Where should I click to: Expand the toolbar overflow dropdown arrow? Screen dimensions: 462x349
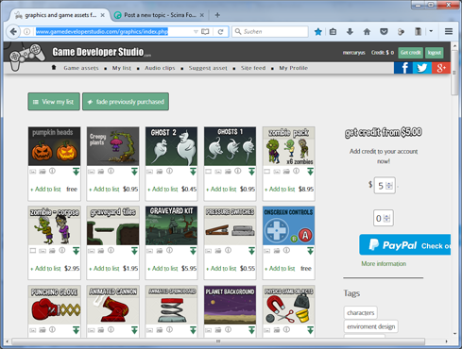pyautogui.click(x=431, y=31)
